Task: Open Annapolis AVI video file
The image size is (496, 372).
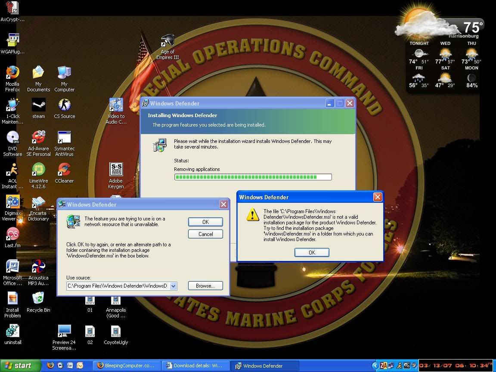Action: click(x=116, y=307)
